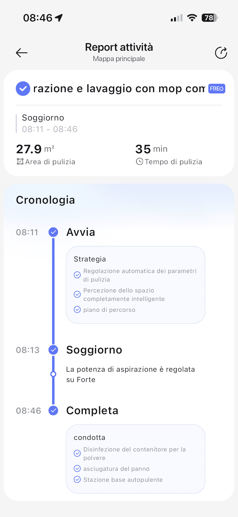
Task: Tap the 'Strategia' card heading
Action: [x=90, y=259]
